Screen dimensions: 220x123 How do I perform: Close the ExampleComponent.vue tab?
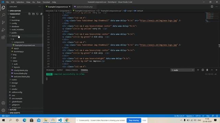tap(70, 7)
